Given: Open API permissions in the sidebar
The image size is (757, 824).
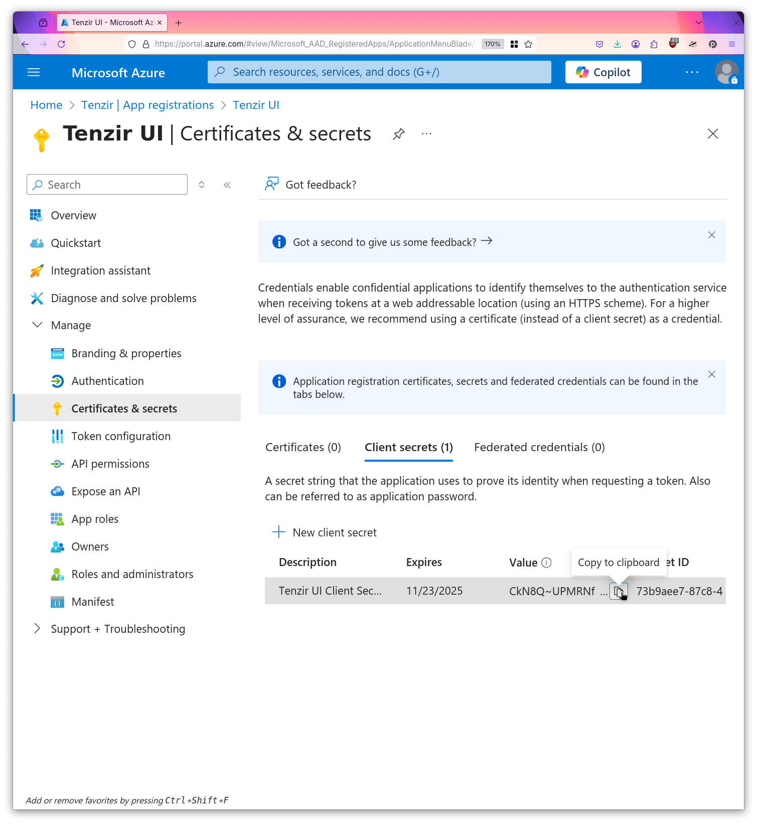Looking at the screenshot, I should tap(110, 464).
